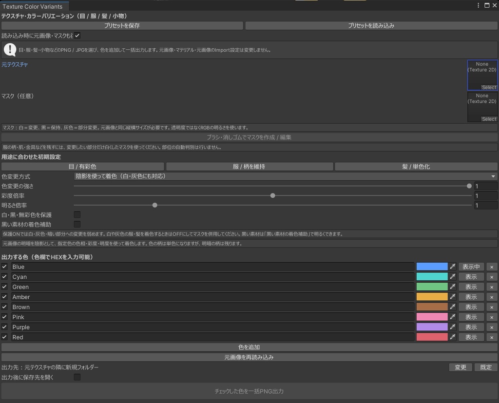
Task: Click the 彩度倍率 slider handle
Action: [273, 195]
